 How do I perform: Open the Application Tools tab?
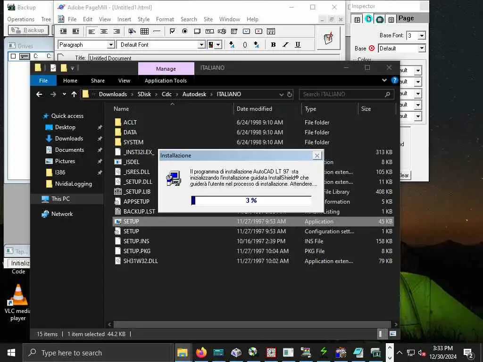(x=166, y=81)
